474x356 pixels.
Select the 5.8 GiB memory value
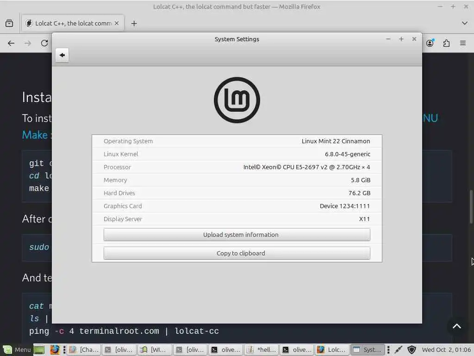tap(360, 180)
